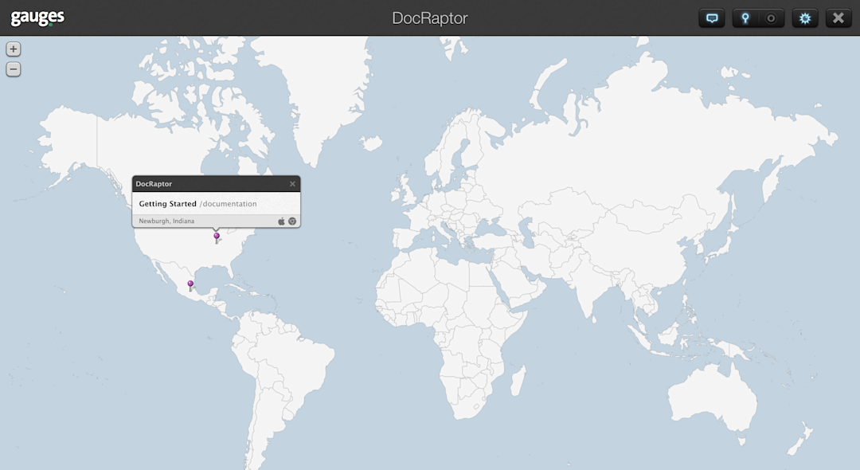Click the /documentation path text

[x=229, y=203]
